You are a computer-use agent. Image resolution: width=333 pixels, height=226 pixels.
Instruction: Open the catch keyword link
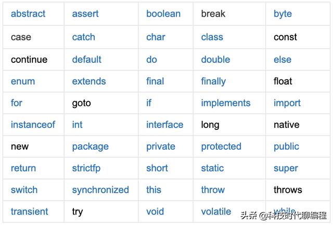point(83,37)
